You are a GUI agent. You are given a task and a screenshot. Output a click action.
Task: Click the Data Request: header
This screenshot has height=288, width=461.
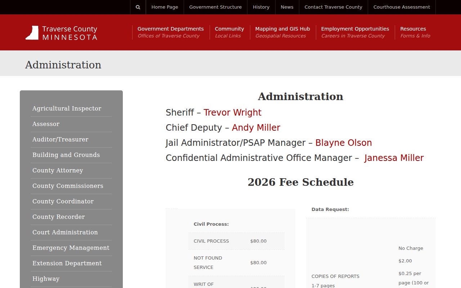coord(330,209)
